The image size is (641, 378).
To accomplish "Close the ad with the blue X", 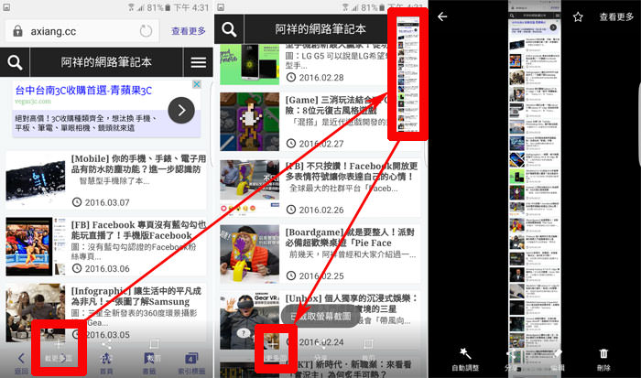I will (197, 84).
